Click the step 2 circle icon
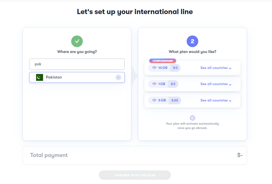Viewport: 272px width, 184px height. point(192,41)
